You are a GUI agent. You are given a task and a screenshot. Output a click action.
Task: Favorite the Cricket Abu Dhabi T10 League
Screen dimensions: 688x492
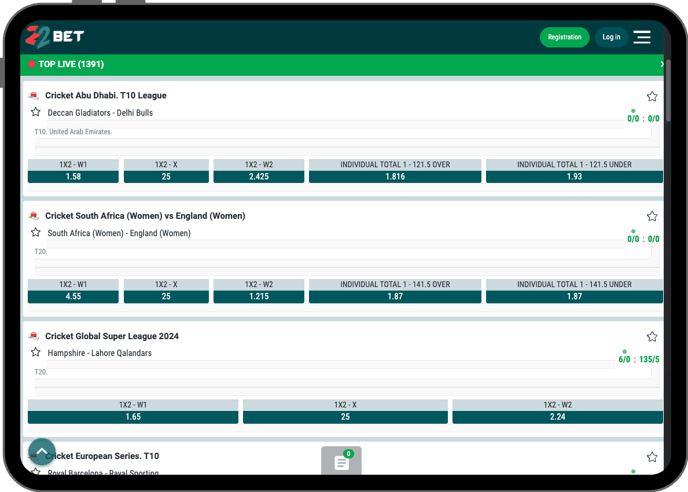[x=652, y=97]
